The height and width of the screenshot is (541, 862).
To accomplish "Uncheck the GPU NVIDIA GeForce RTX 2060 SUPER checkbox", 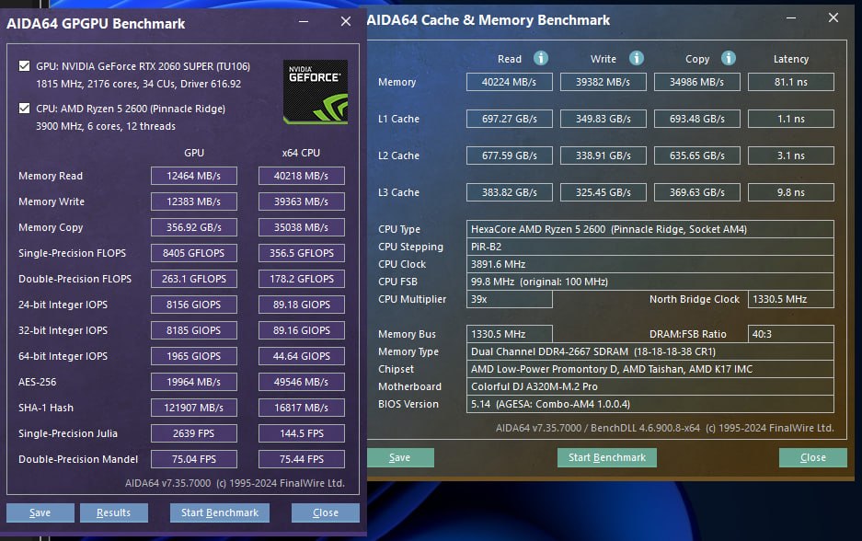I will point(24,66).
